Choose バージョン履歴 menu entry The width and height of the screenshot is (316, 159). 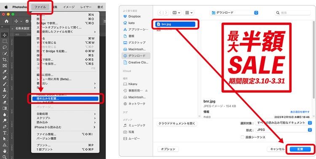coord(65,138)
